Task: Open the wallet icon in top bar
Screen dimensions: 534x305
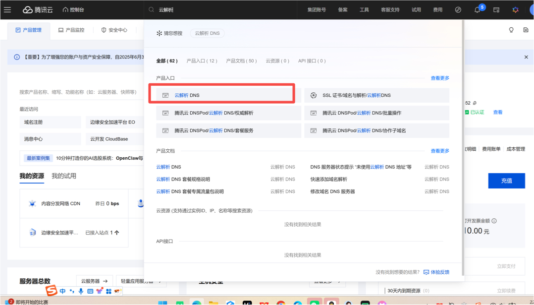Action: coord(496,10)
